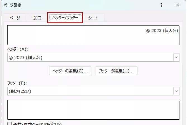
Task: Expand the ヘッダー dropdown arrow
Action: coord(176,57)
